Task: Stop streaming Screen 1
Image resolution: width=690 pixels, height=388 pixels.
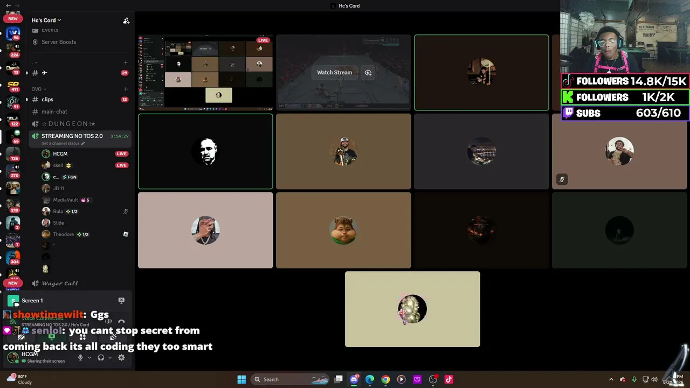Action: (121, 300)
